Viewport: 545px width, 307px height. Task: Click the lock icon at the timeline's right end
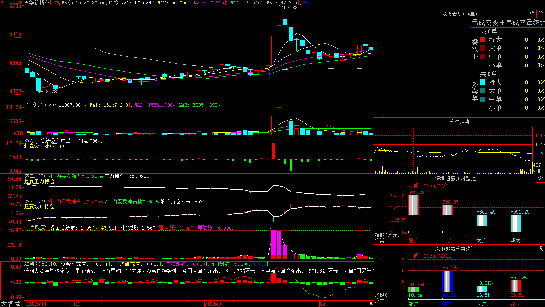click(371, 303)
